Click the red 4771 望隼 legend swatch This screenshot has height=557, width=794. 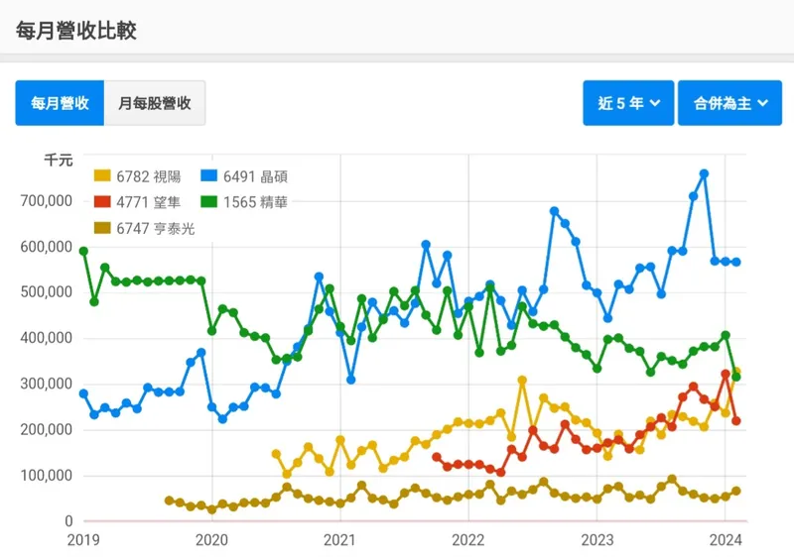tap(102, 202)
